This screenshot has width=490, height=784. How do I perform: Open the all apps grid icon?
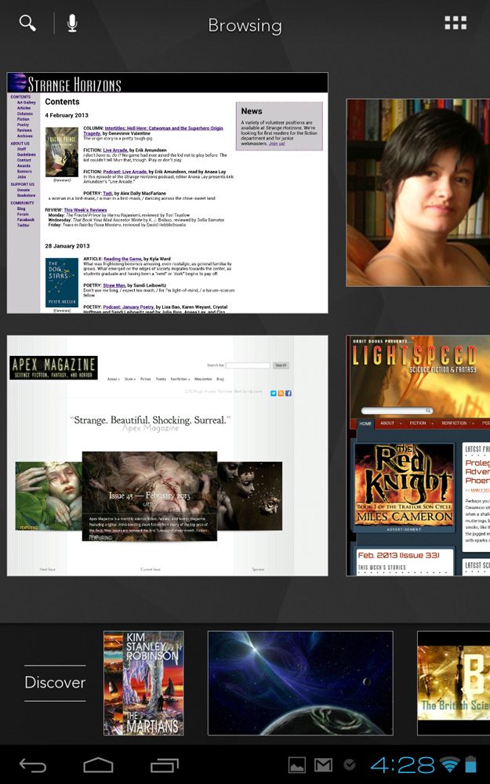456,23
